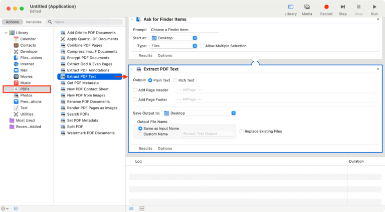385x212 pixels.
Task: Select Plain Text output radio button
Action: 150,80
